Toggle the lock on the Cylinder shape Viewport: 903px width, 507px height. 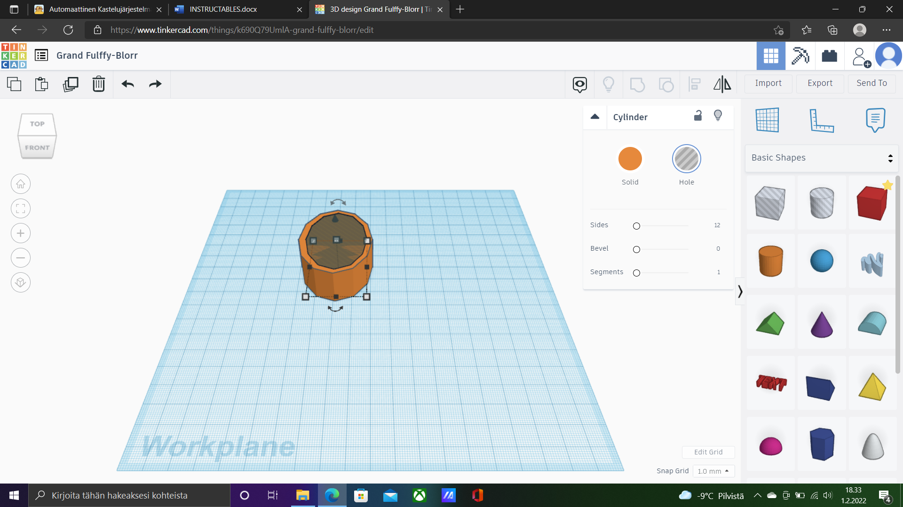[698, 116]
